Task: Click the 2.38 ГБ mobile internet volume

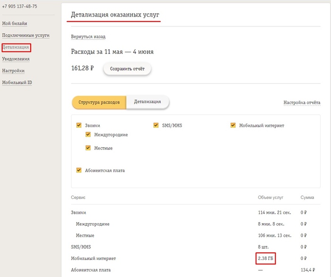Action: 265,259
